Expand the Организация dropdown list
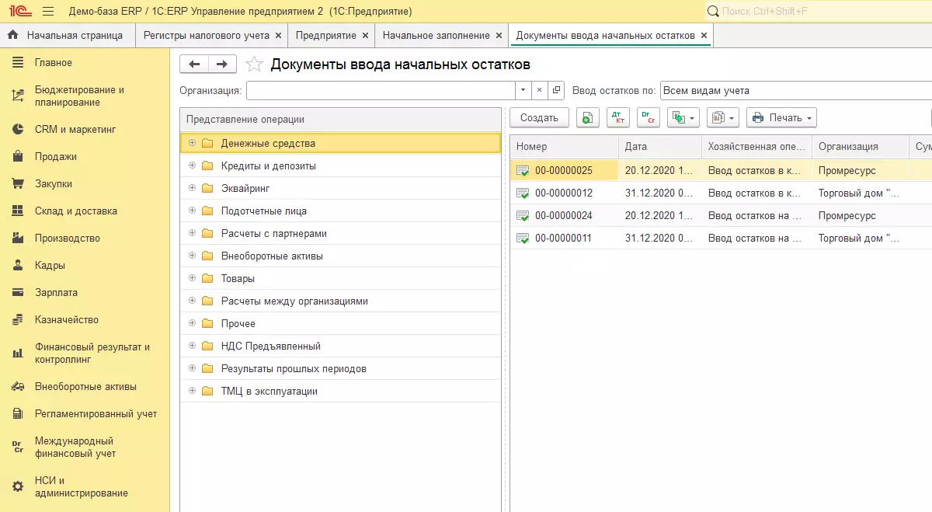The image size is (932, 512). 523,91
